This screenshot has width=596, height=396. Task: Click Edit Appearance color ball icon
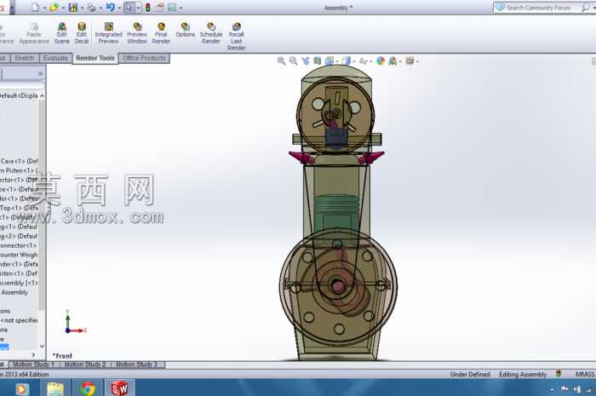(x=381, y=60)
